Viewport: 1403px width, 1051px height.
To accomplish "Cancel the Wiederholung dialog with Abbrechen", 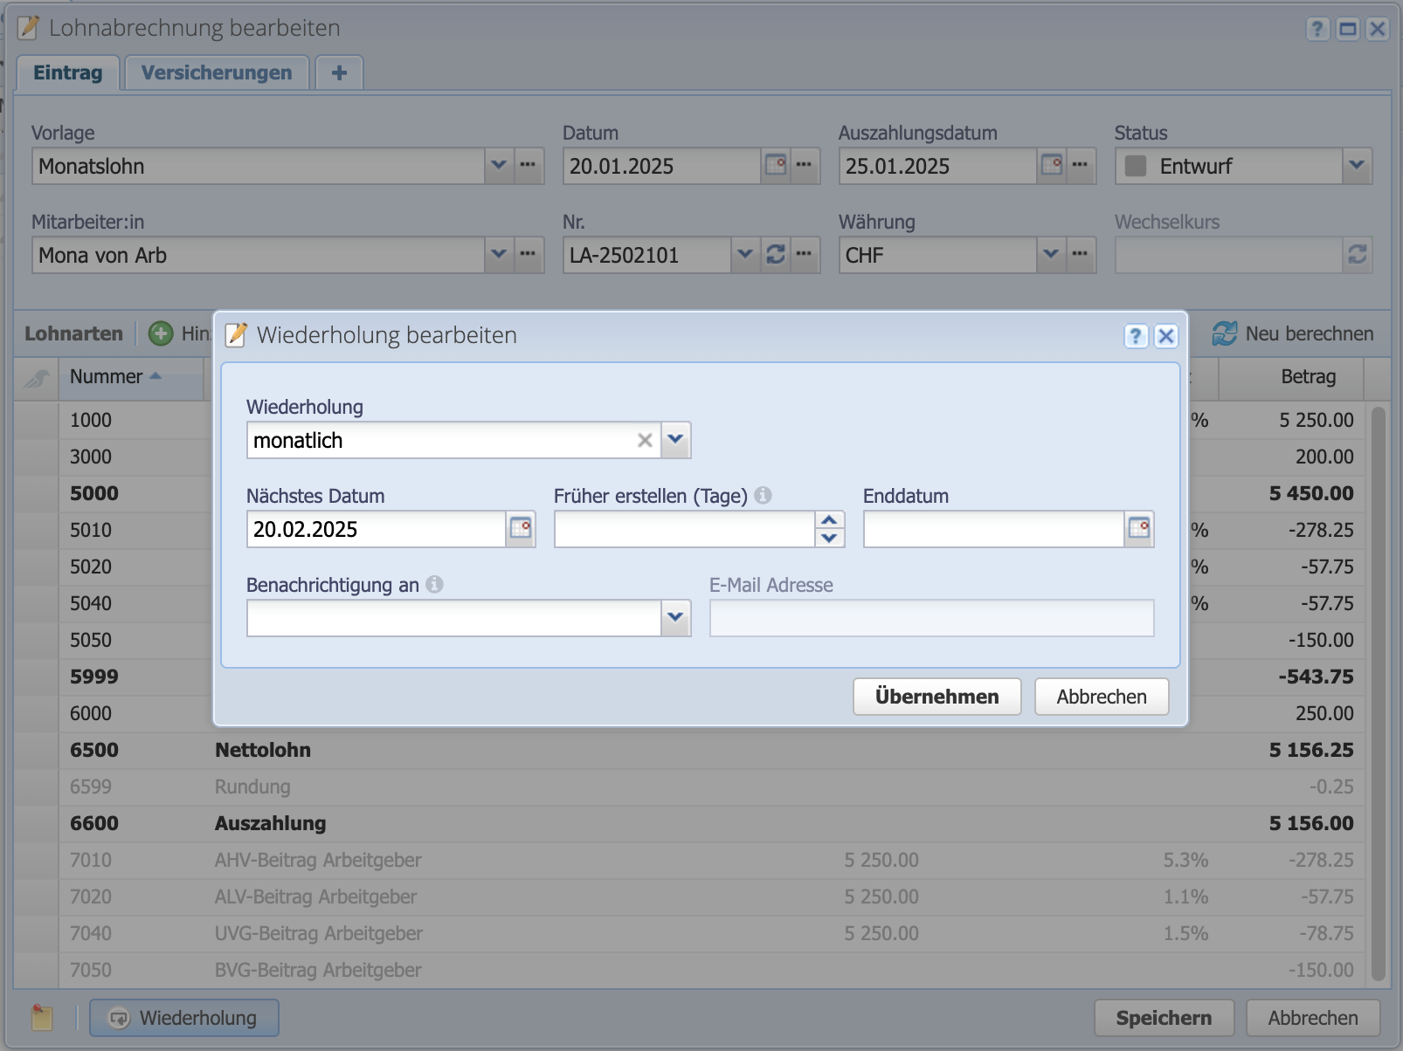I will 1101,697.
